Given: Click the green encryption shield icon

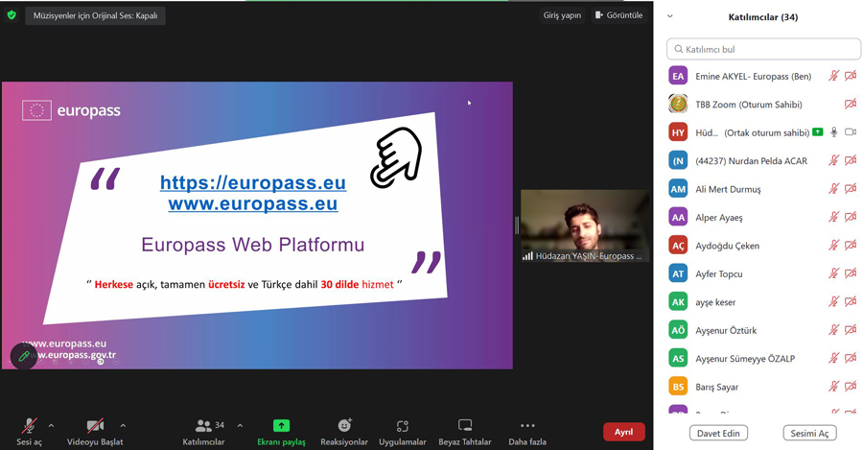Looking at the screenshot, I should pyautogui.click(x=12, y=15).
